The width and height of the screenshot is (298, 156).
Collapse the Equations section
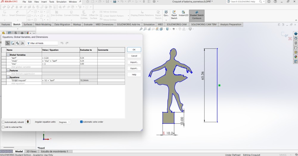8,77
